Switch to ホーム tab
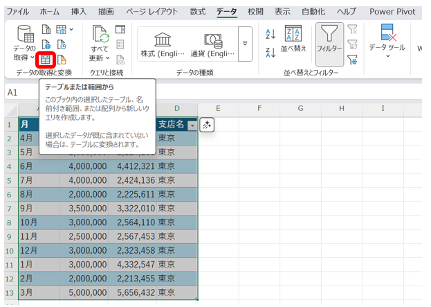This screenshot has height=307, width=431. pos(50,12)
